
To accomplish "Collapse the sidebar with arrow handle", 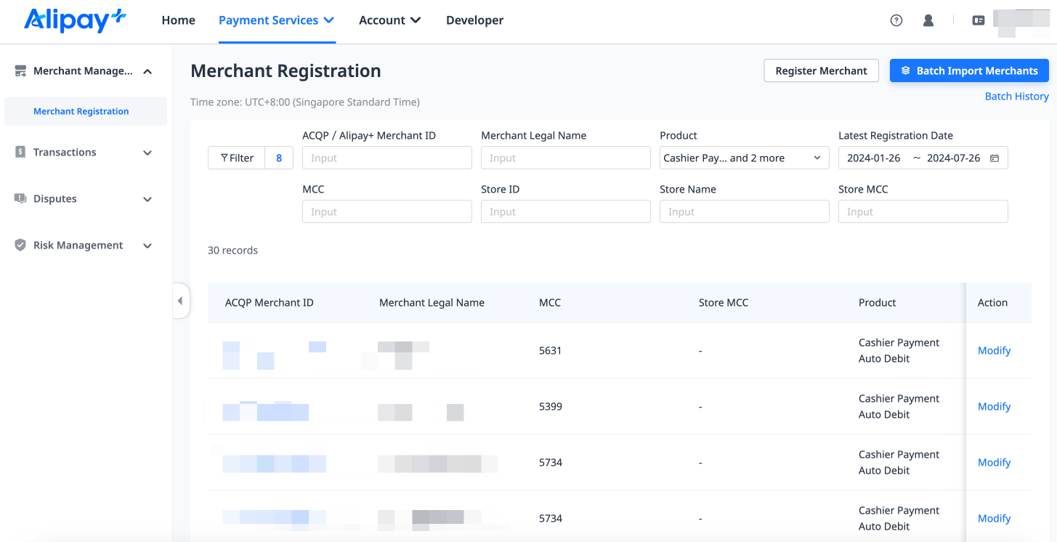I will (180, 301).
